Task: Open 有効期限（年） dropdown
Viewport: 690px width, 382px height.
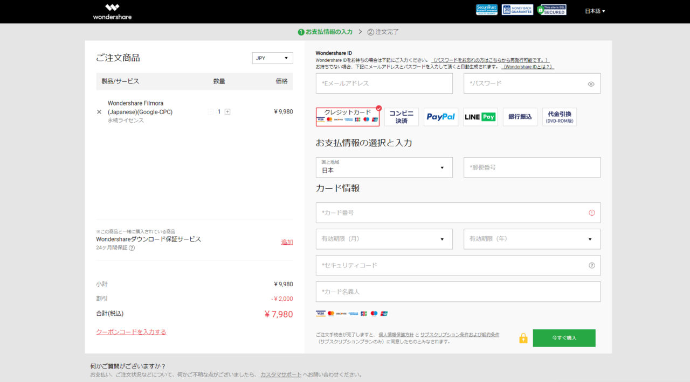Action: [532, 239]
